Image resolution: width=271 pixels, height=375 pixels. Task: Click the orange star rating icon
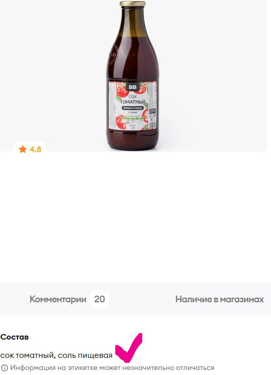coord(22,149)
